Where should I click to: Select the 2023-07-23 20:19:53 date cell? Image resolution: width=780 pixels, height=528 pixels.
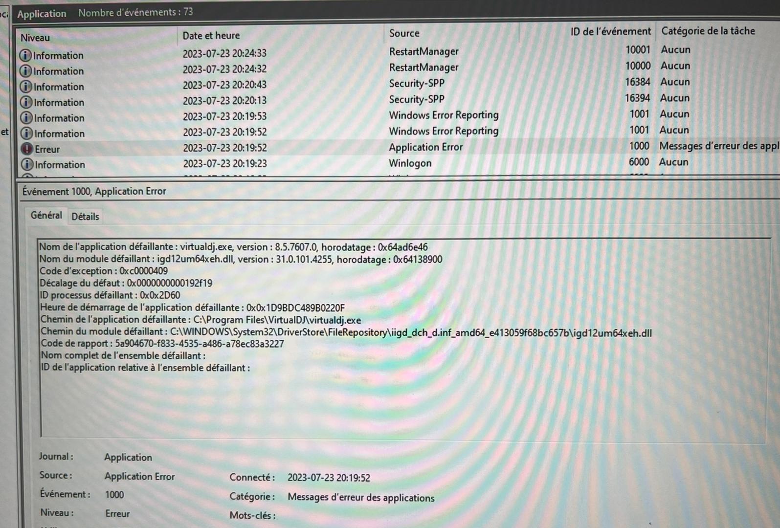(225, 116)
